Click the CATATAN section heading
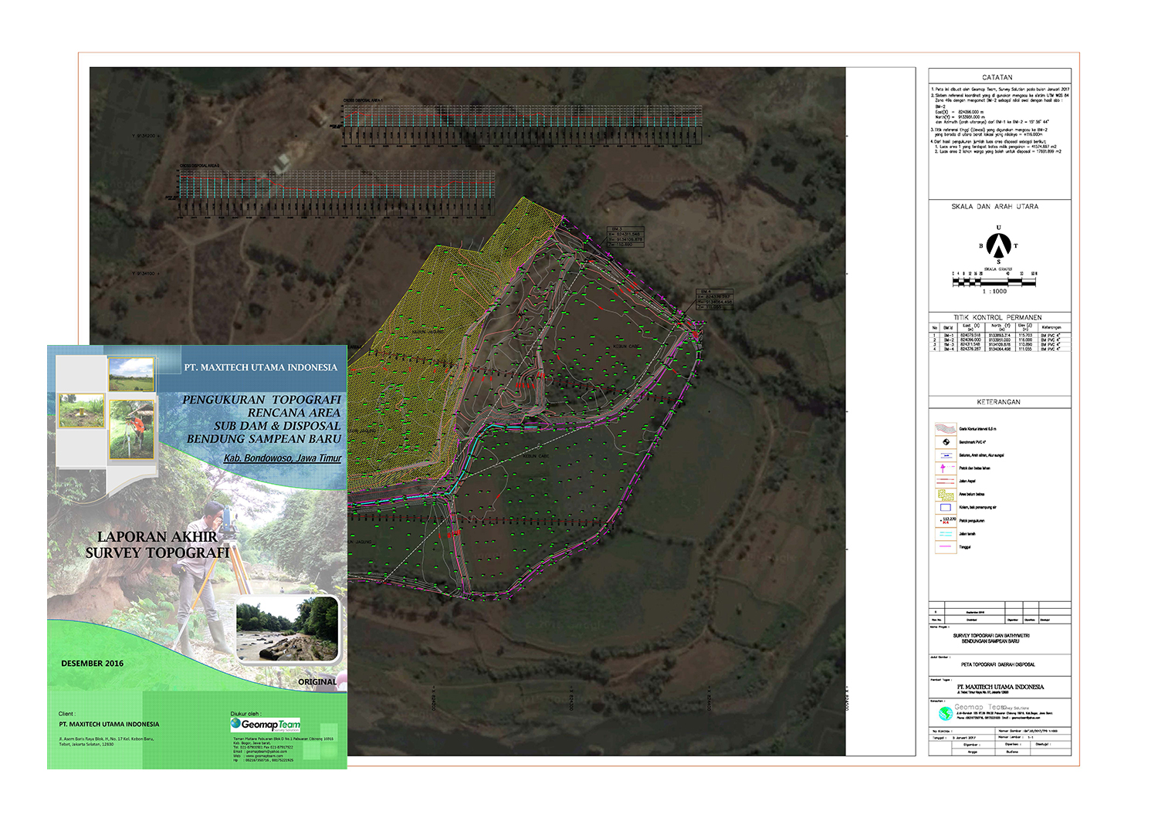1158x818 pixels. (x=997, y=77)
